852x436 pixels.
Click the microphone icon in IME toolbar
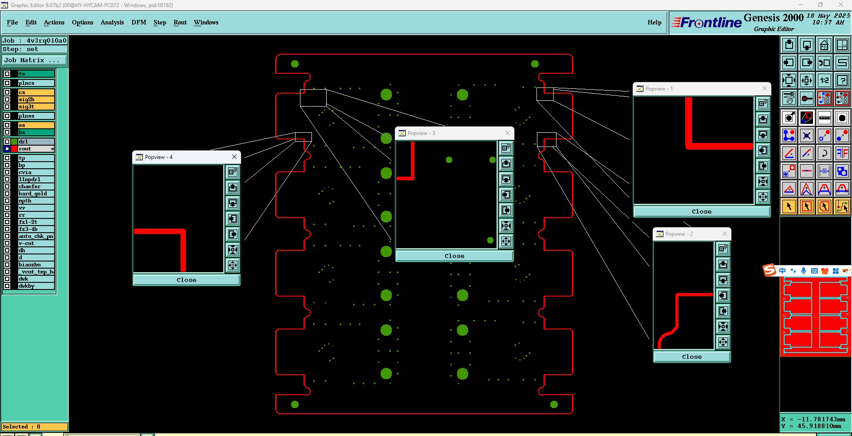(804, 271)
